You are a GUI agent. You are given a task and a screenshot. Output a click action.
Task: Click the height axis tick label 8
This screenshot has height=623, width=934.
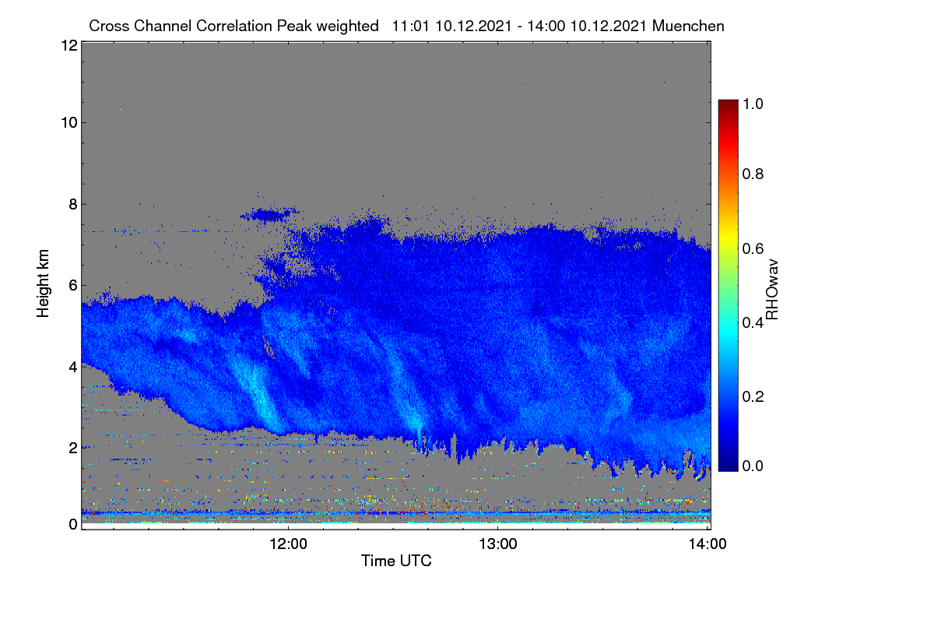(72, 204)
